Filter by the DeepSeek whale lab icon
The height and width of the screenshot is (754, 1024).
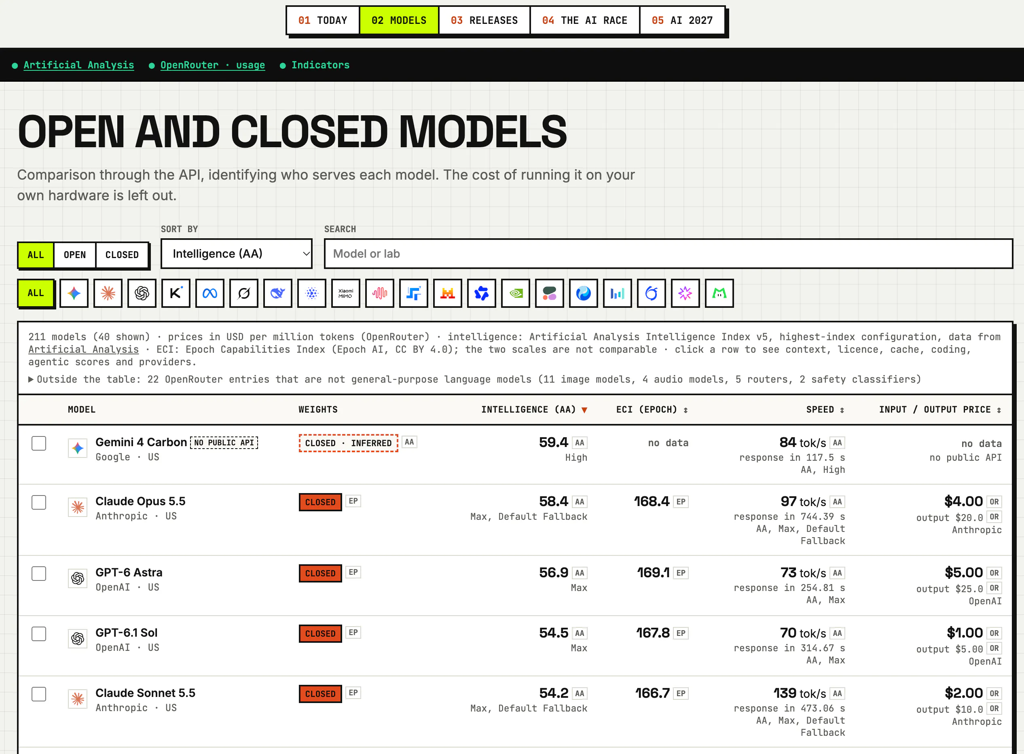click(278, 293)
